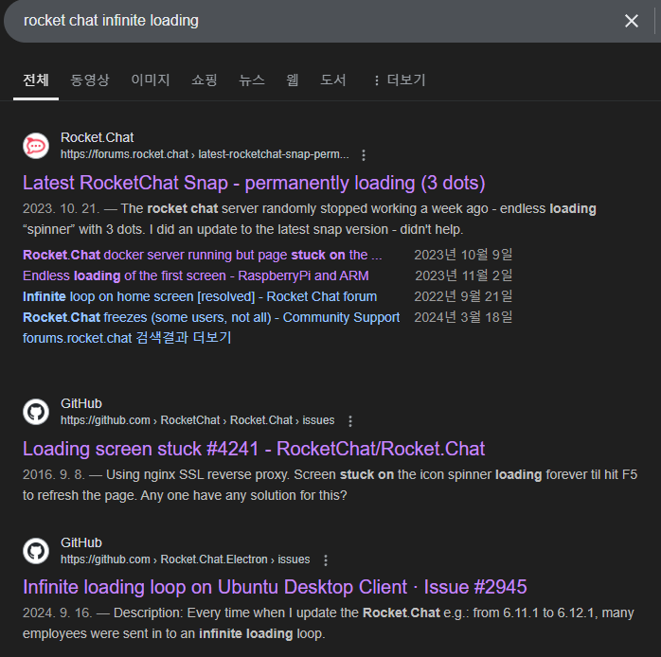661x657 pixels.
Task: Click github.com RocketChat Rocket.Chat issues breadcrumb
Action: (x=198, y=420)
